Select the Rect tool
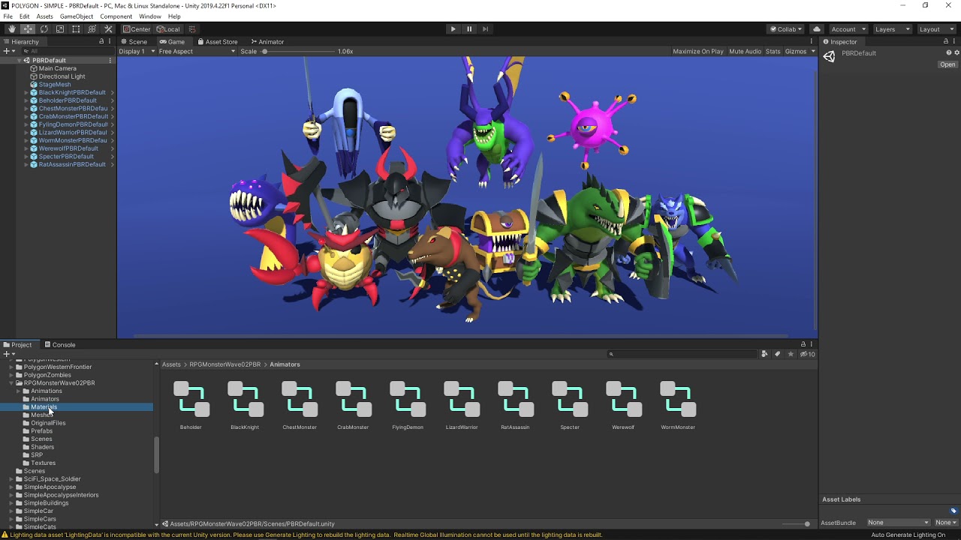Image resolution: width=961 pixels, height=540 pixels. [x=76, y=29]
